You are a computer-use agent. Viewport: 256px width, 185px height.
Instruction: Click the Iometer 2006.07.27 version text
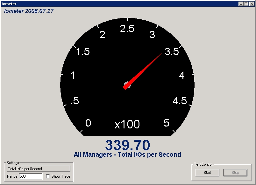pyautogui.click(x=29, y=11)
